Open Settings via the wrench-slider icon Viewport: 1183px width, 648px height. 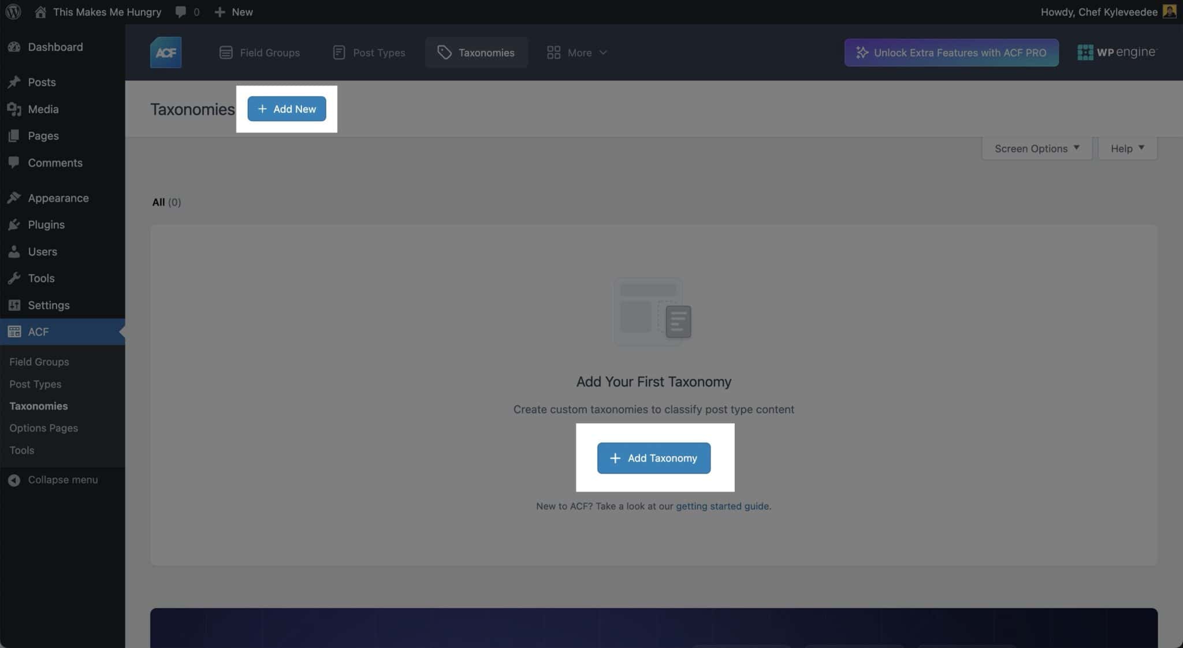(14, 305)
